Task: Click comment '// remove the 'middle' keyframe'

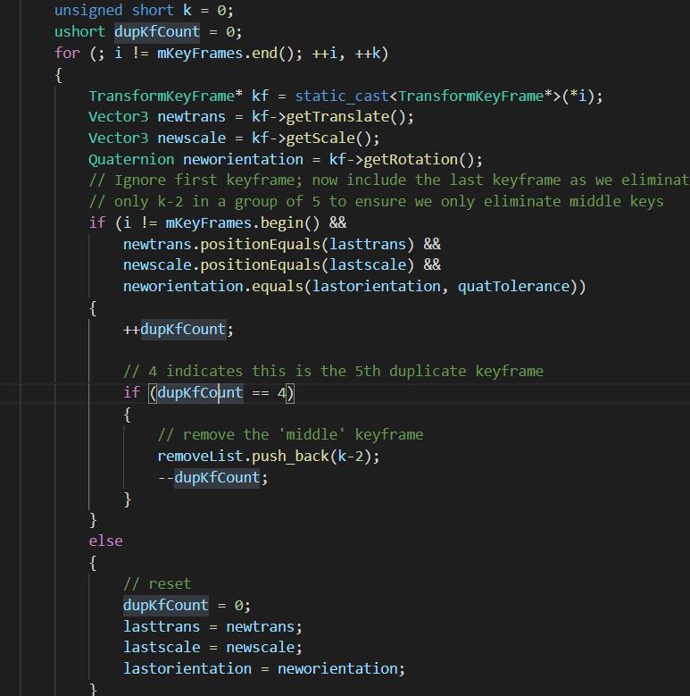Action: [290, 434]
